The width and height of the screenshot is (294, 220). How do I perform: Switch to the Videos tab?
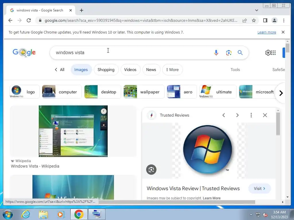click(x=130, y=70)
